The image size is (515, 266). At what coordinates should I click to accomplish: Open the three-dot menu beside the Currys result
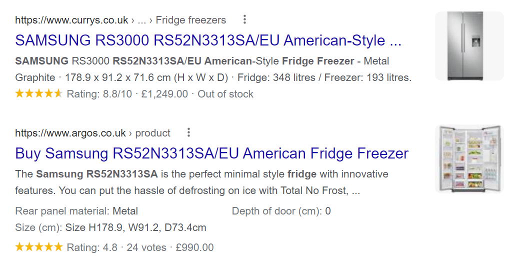click(x=244, y=20)
